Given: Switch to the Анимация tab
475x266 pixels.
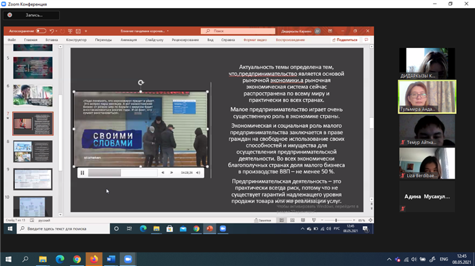Looking at the screenshot, I should pyautogui.click(x=129, y=40).
